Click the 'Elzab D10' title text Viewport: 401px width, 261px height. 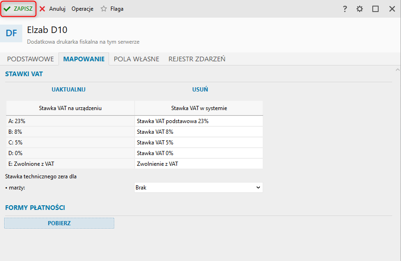(x=47, y=30)
